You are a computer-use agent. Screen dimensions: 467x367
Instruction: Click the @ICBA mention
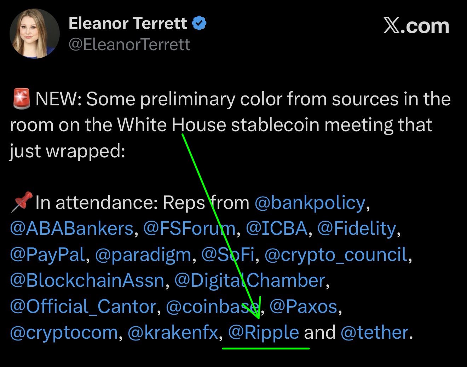277,229
